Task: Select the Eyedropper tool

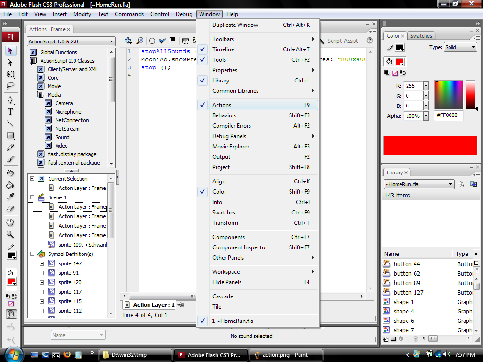Action: [x=10, y=197]
